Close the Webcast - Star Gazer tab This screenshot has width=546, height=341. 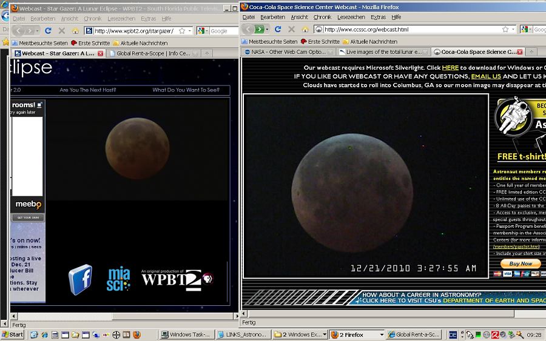(100, 53)
